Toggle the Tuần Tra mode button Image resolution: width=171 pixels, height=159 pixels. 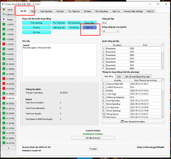point(90,28)
